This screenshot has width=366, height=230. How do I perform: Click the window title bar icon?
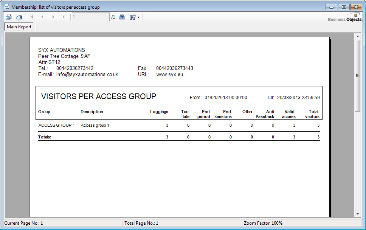[x=6, y=7]
